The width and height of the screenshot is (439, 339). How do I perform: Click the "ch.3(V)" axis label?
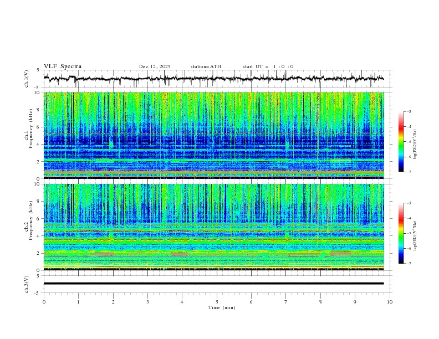[27, 284]
